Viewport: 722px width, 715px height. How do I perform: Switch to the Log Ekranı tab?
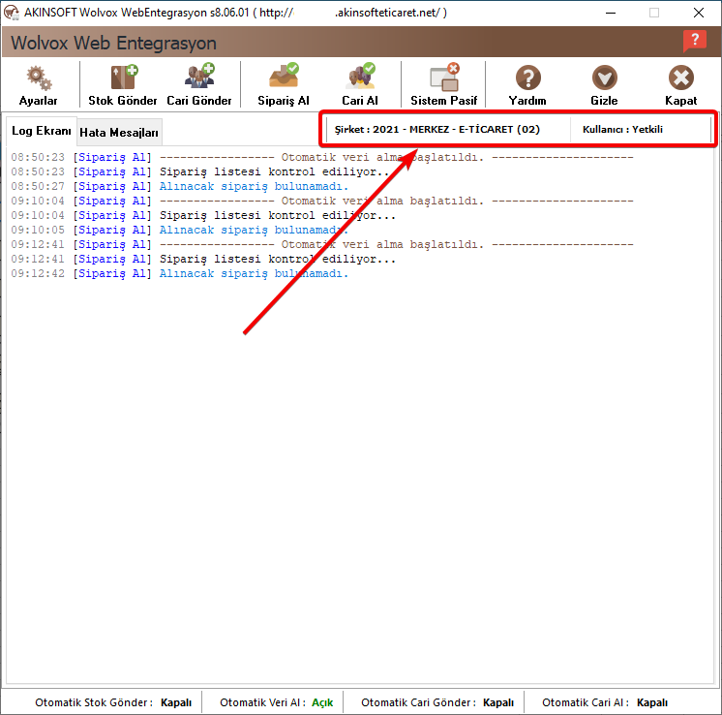[x=41, y=131]
